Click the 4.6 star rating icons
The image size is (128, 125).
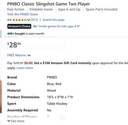[19, 20]
